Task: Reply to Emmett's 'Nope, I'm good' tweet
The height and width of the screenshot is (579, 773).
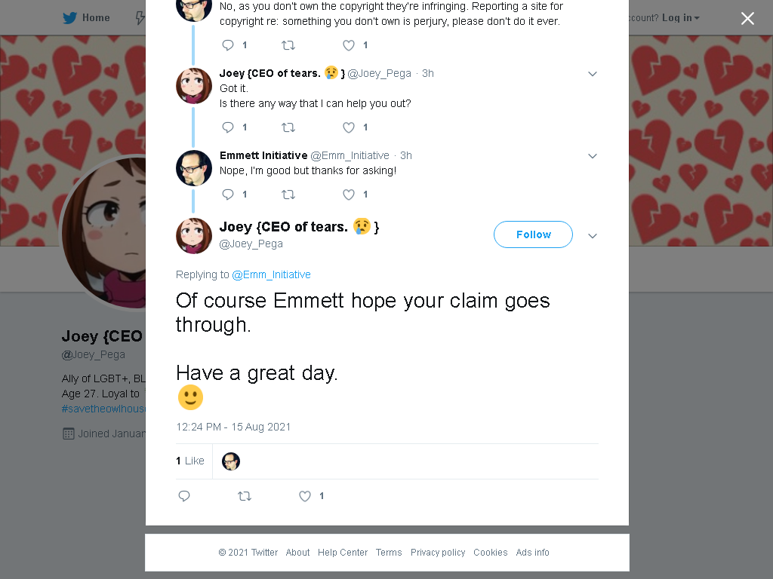Action: click(228, 195)
